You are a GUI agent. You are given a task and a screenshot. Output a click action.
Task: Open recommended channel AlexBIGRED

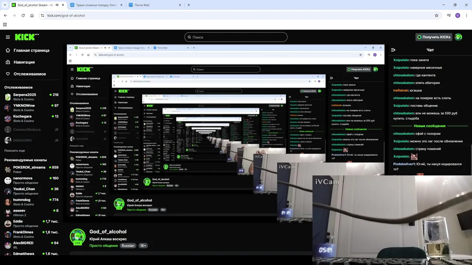31,245
